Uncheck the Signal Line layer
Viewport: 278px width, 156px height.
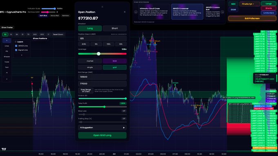tap(16, 50)
